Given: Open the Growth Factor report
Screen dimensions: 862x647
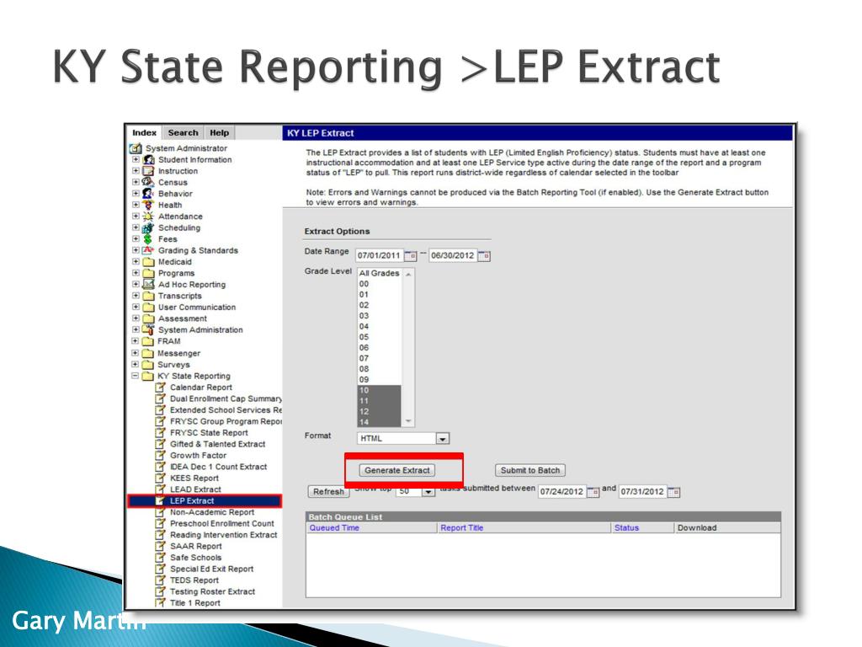Looking at the screenshot, I should [x=198, y=456].
